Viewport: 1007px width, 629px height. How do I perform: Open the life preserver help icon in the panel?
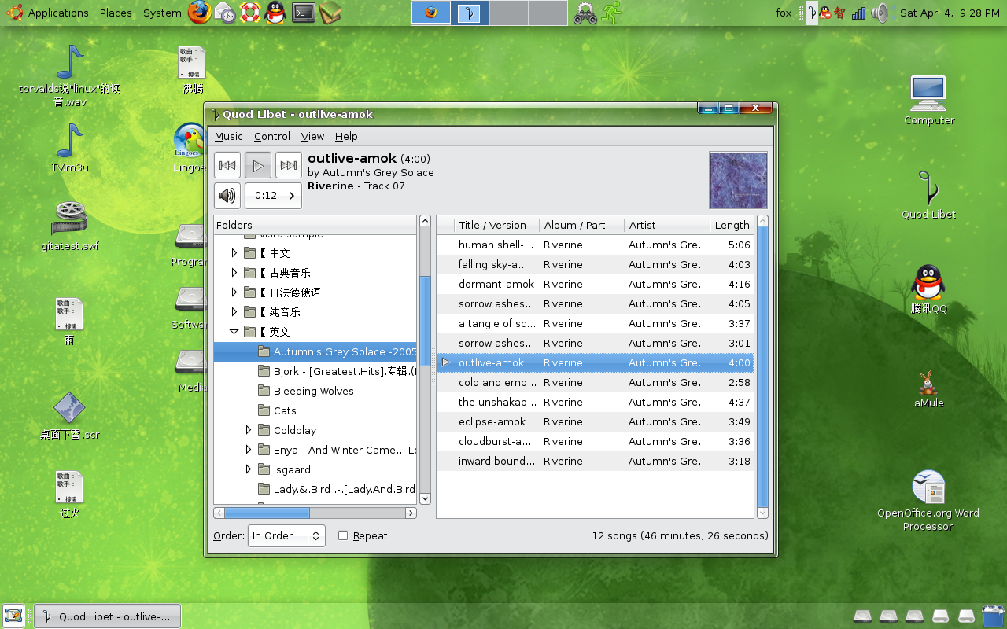point(250,13)
